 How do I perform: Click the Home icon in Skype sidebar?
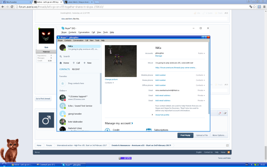[x=61, y=63]
